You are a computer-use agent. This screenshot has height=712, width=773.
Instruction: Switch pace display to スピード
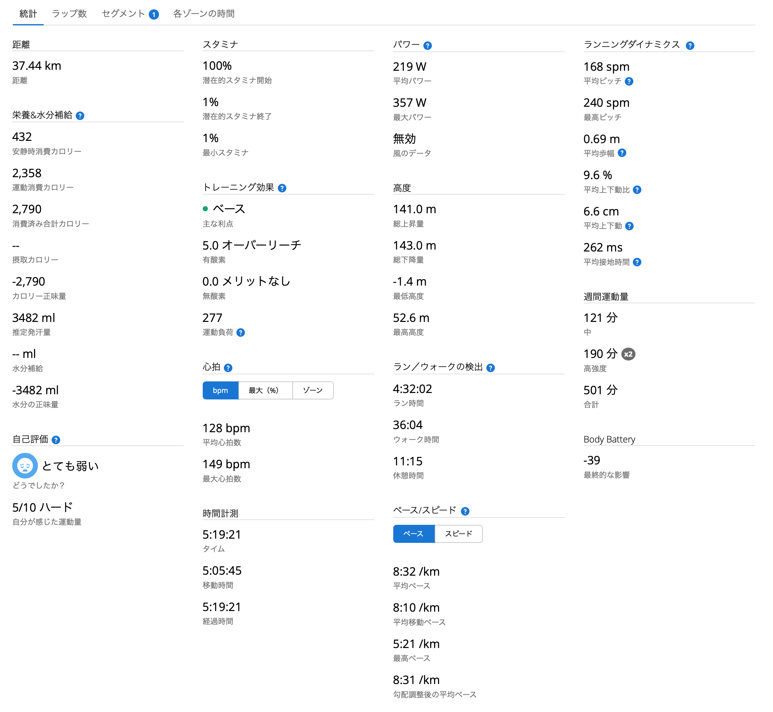(458, 534)
